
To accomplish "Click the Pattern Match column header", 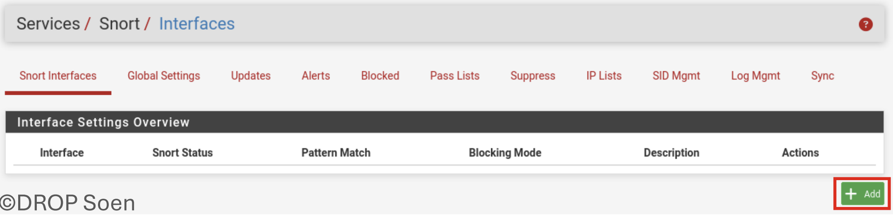I will coord(336,153).
